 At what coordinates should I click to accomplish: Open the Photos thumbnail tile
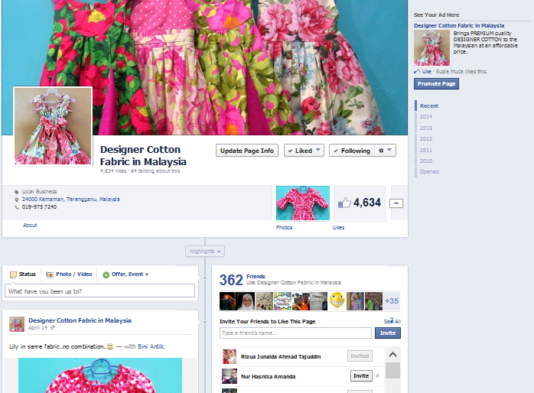coord(303,203)
